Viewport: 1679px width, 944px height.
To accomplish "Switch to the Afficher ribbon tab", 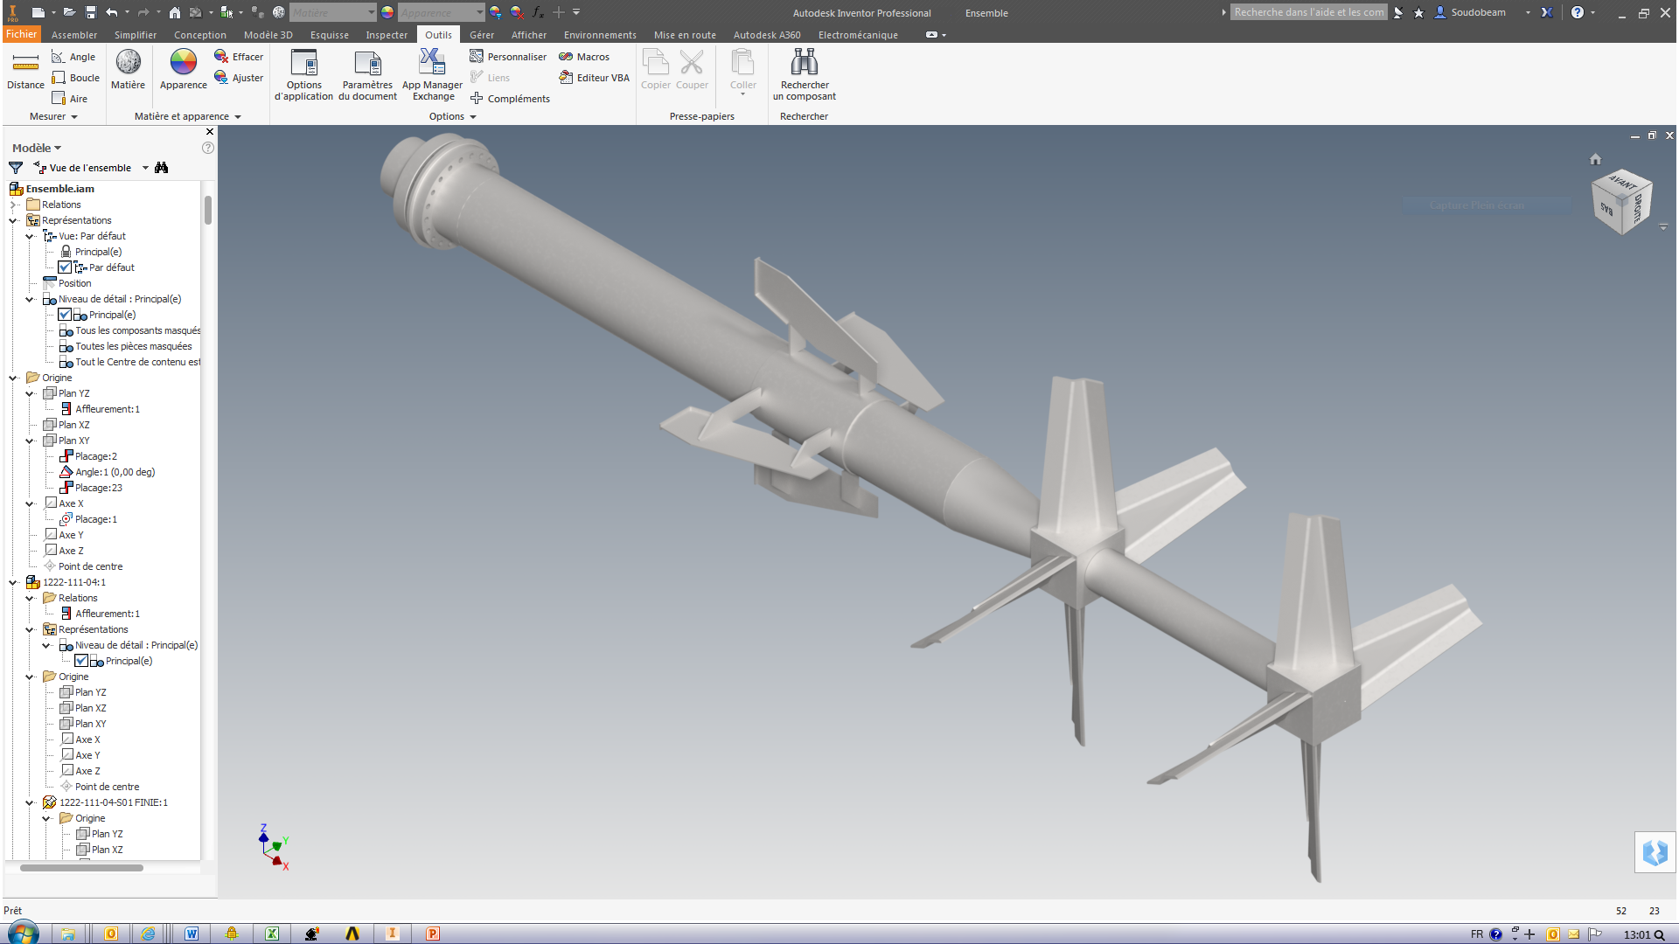I will point(529,35).
